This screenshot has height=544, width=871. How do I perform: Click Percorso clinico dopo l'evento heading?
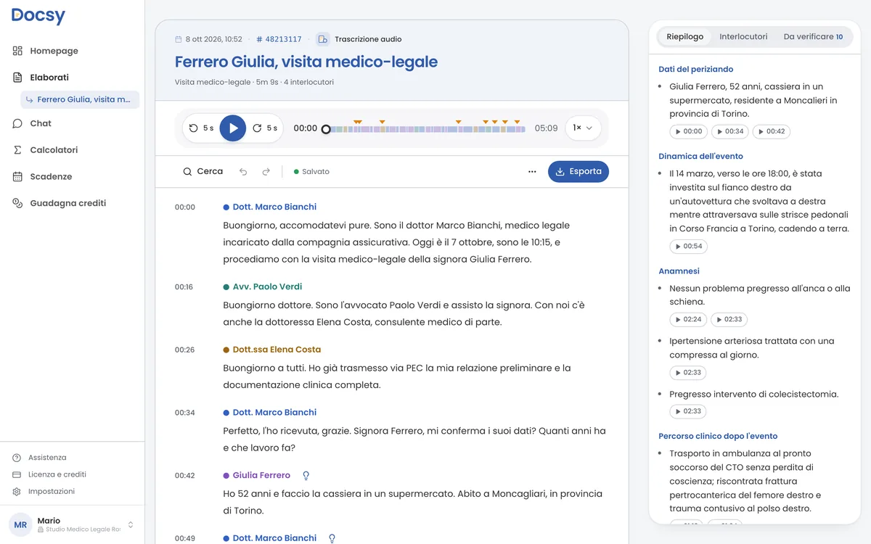click(x=718, y=436)
